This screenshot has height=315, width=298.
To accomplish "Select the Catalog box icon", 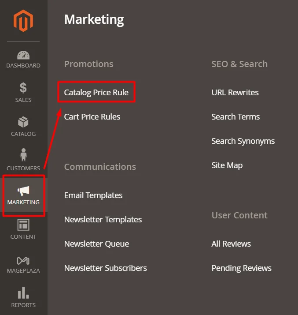I will (23, 122).
